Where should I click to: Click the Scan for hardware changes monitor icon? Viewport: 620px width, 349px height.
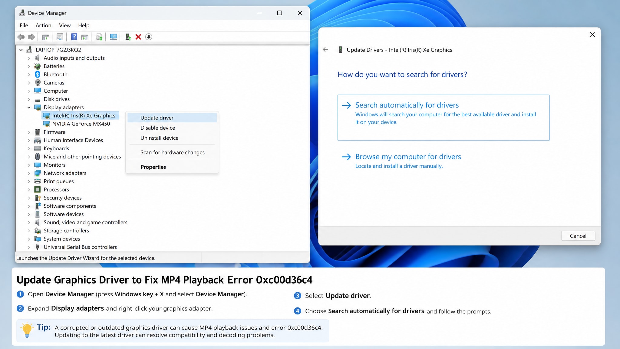tap(114, 37)
